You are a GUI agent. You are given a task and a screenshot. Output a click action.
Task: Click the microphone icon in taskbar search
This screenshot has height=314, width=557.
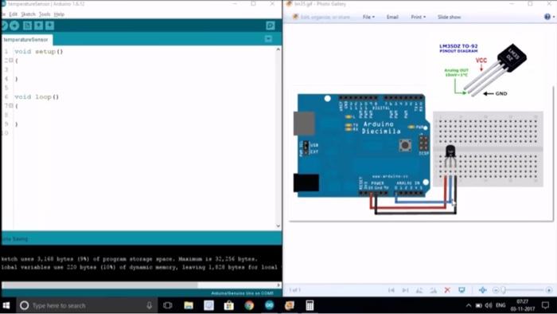point(150,305)
